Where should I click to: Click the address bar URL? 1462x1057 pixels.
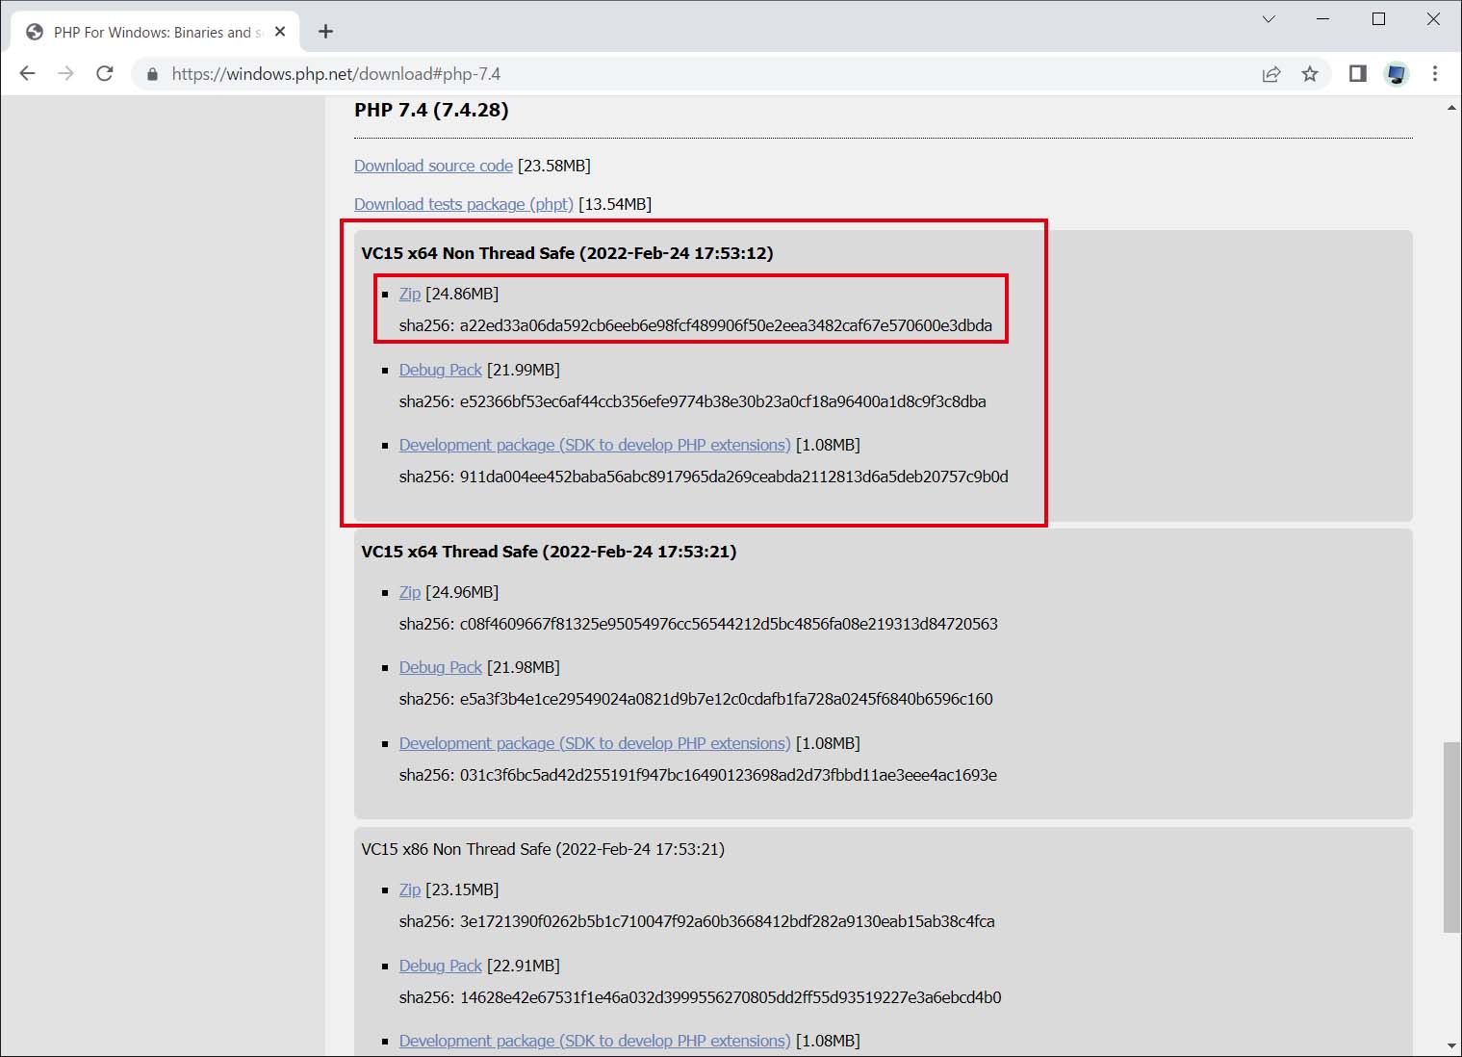coord(336,74)
